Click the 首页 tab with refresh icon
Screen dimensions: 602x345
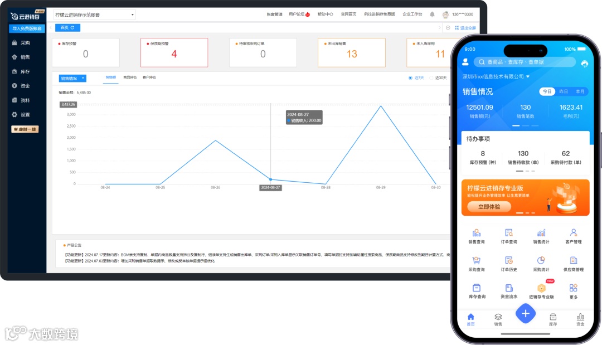coord(67,28)
